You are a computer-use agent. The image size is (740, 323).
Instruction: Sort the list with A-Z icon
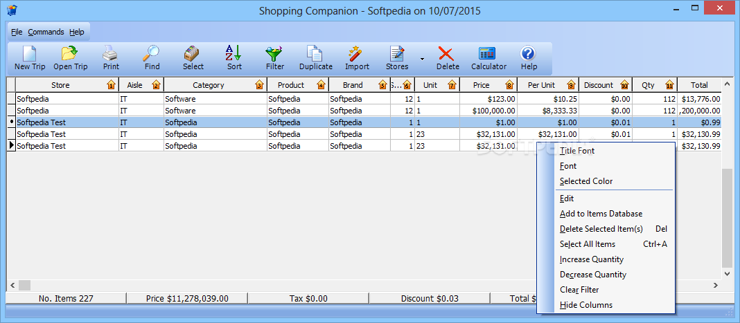(234, 58)
